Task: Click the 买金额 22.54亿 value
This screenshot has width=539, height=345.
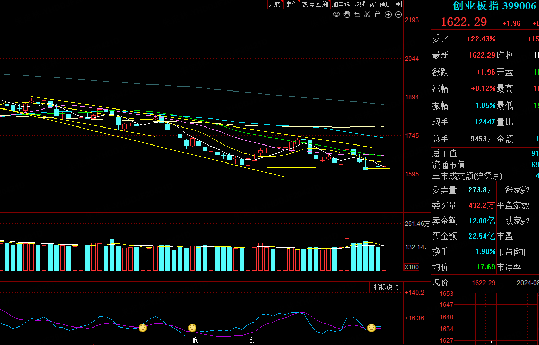Action: coord(482,237)
